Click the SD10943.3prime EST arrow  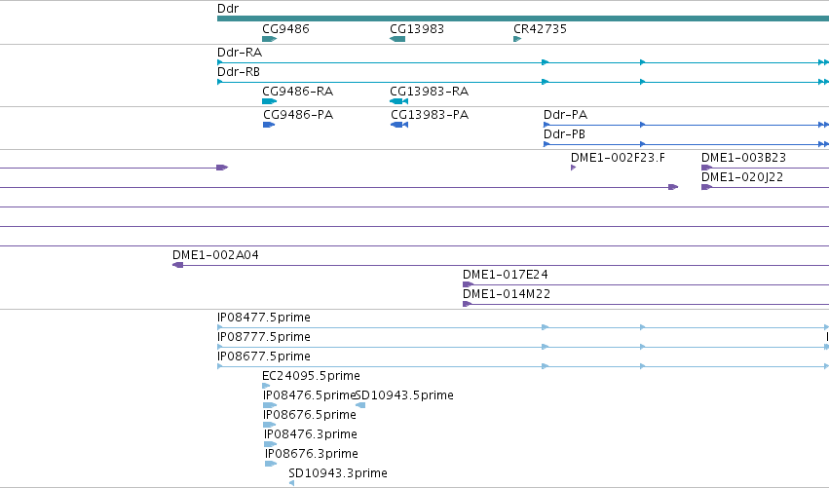click(291, 483)
